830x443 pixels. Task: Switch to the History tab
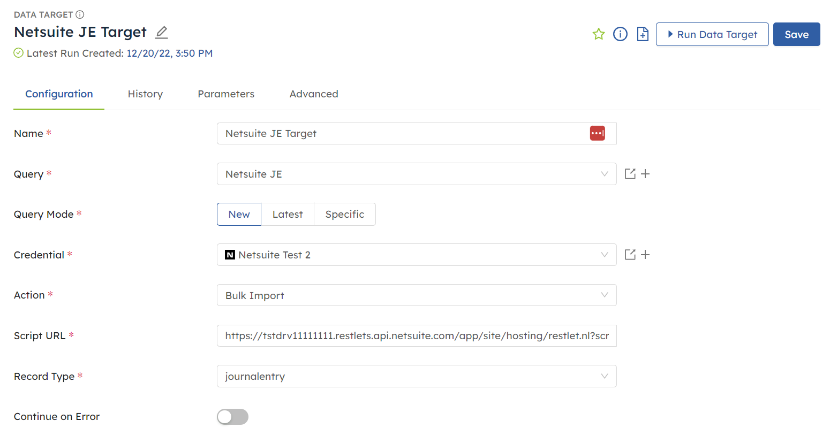[145, 94]
